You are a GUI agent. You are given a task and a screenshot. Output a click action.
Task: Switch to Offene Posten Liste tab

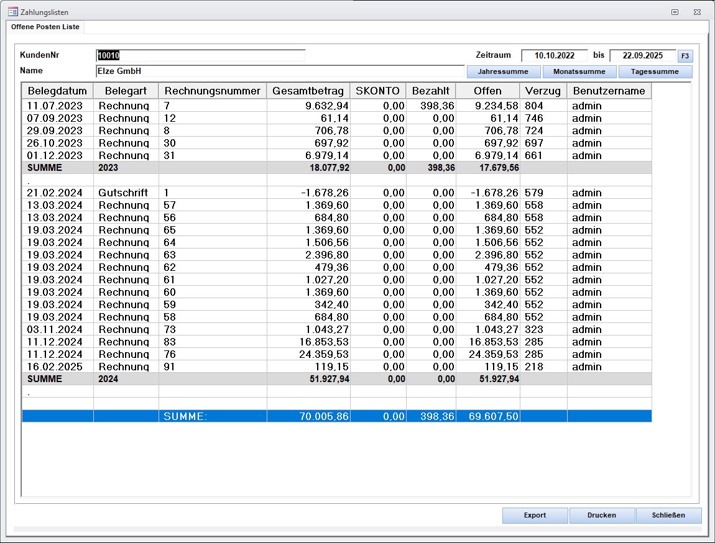(x=45, y=27)
